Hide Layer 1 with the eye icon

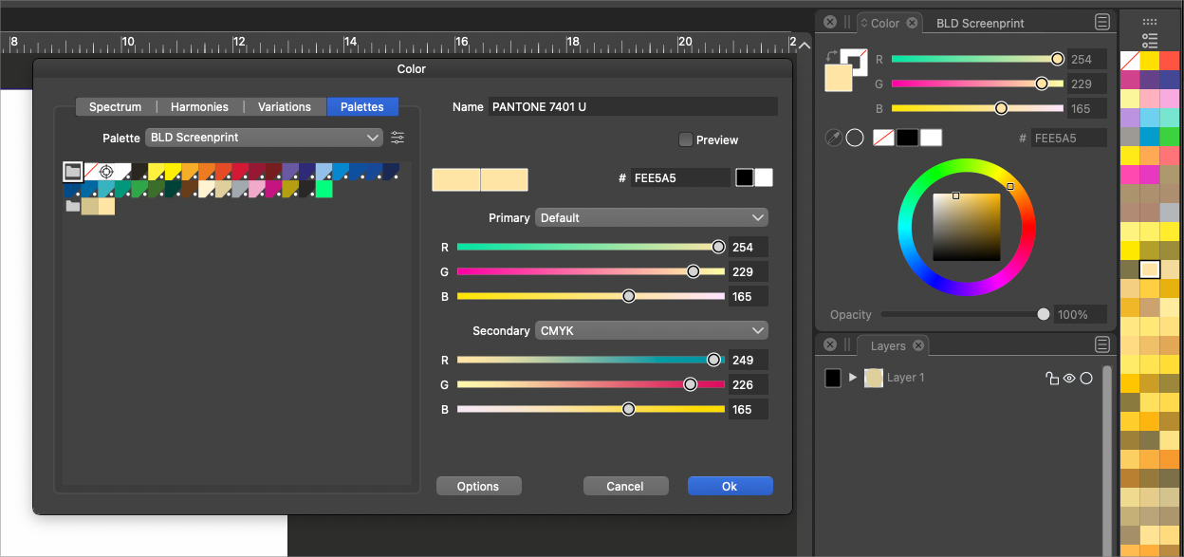(1069, 378)
